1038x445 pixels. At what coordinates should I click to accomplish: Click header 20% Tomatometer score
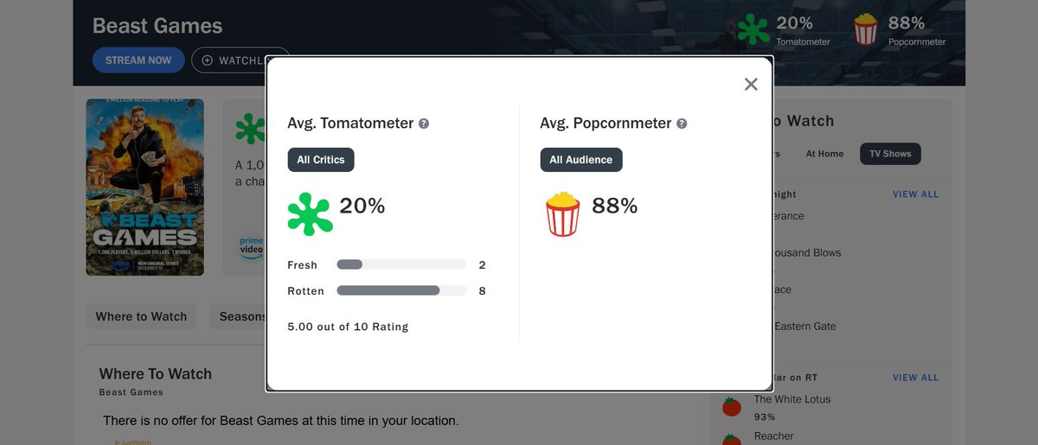point(794,23)
